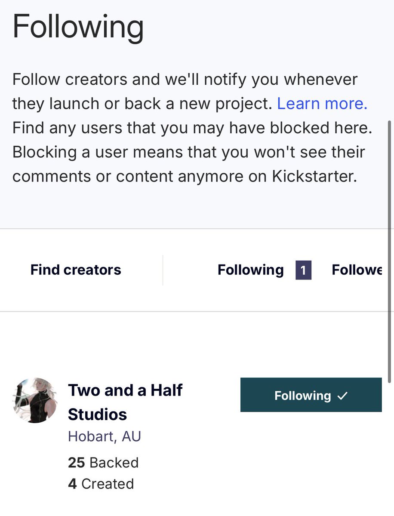
Task: Click the 25 Backed stat
Action: pos(103,463)
